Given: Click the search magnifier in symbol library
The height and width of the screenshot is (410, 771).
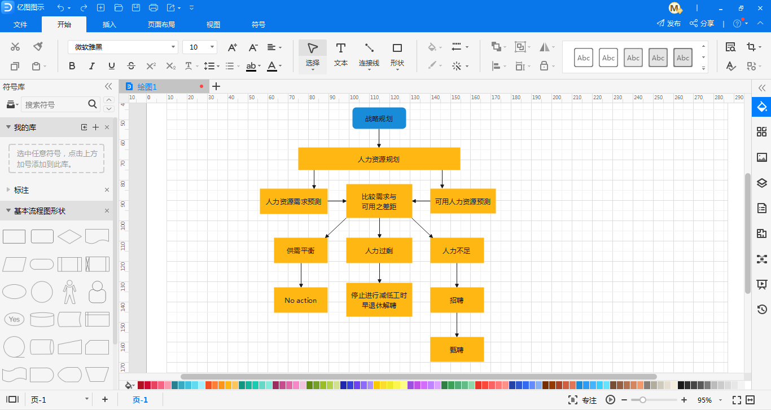Looking at the screenshot, I should click(x=93, y=104).
